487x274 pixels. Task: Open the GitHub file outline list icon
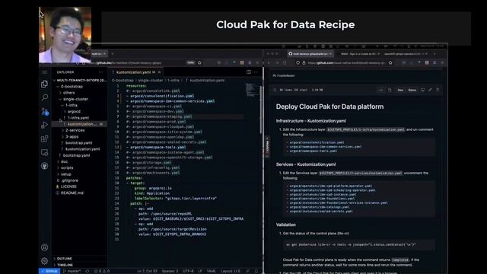275,90
